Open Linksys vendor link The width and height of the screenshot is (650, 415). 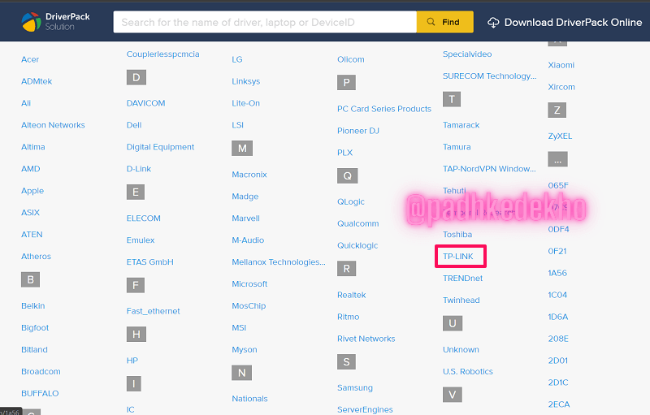246,81
